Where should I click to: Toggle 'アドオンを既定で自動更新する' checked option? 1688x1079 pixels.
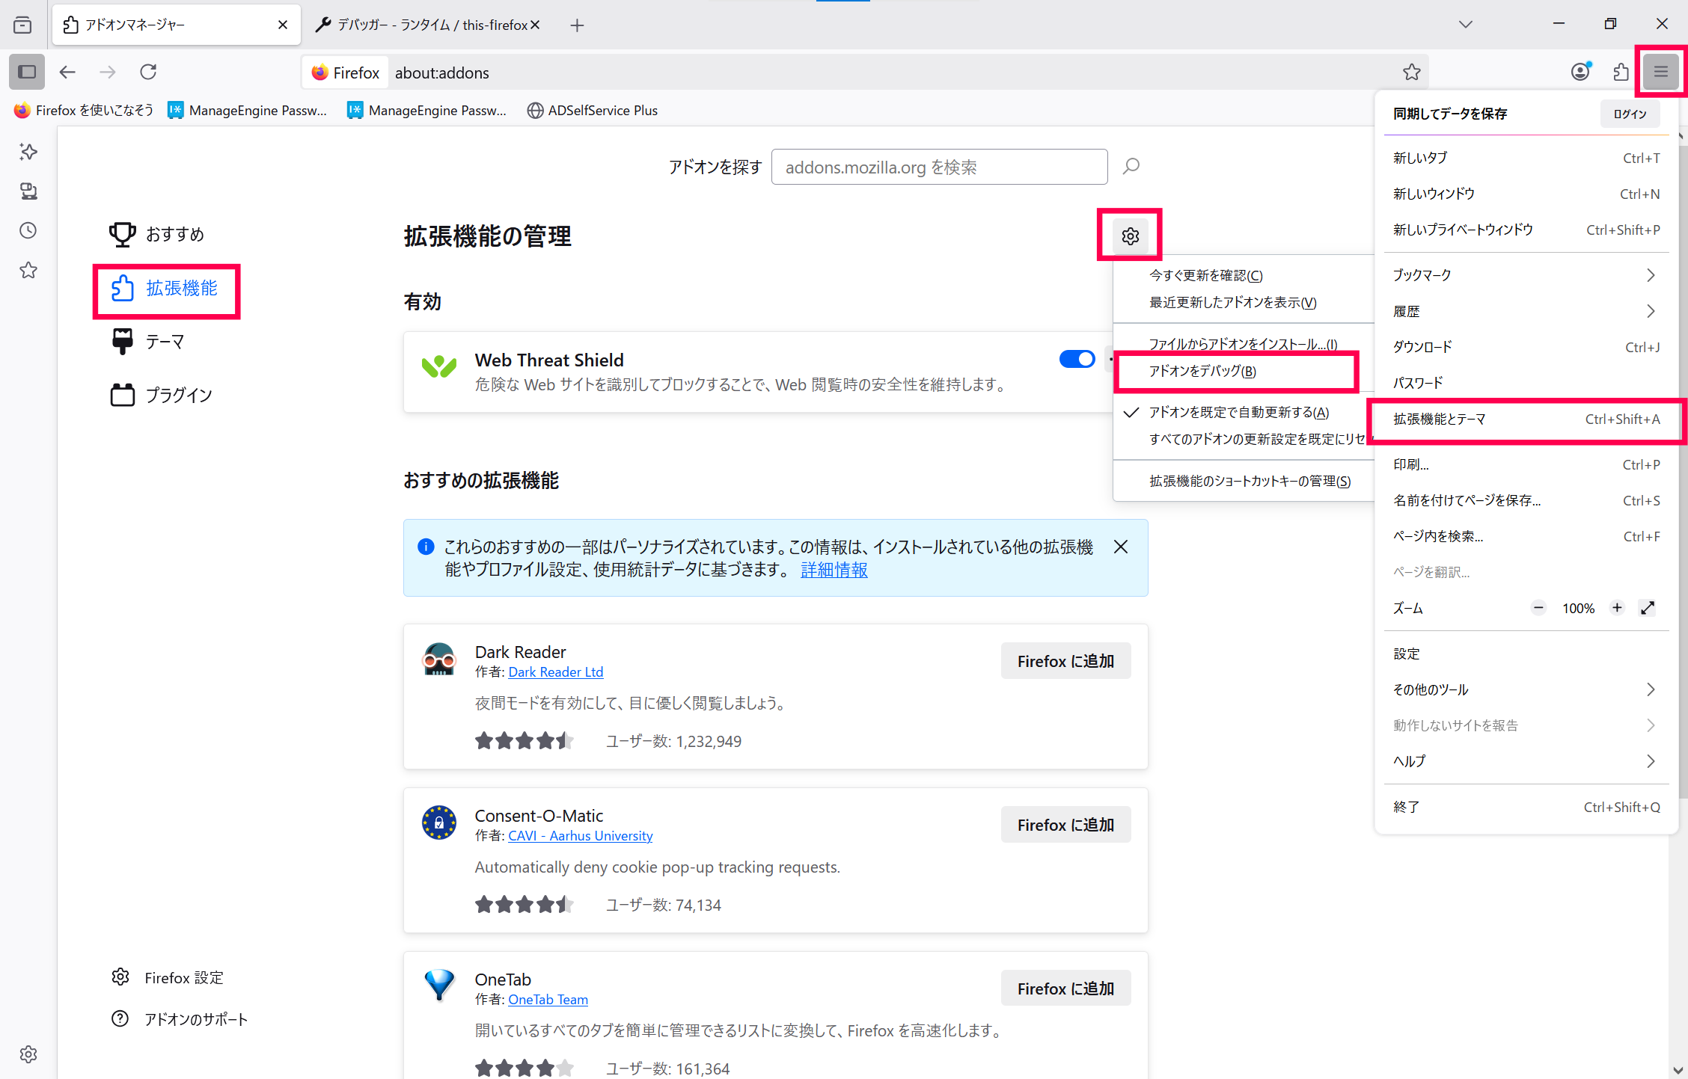click(1238, 413)
